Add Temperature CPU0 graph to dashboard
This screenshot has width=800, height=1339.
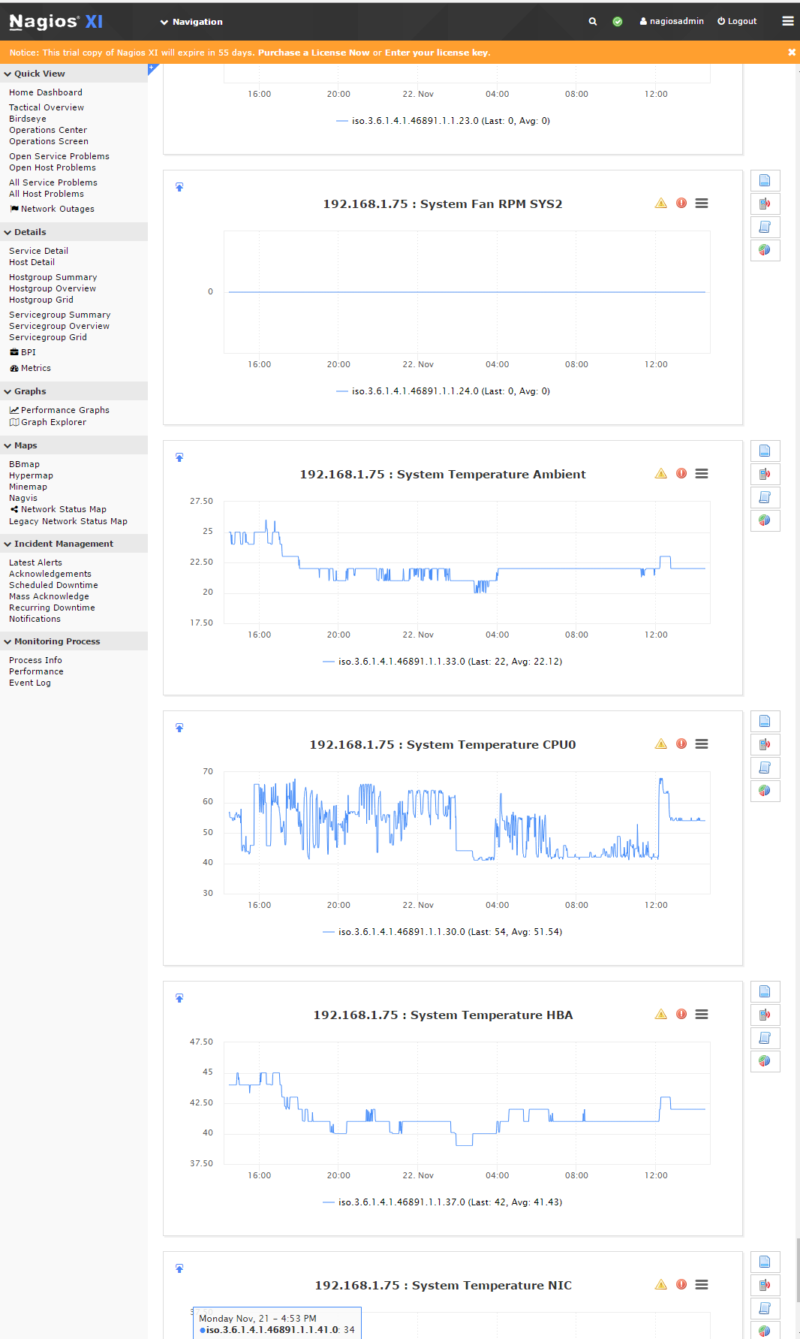[x=179, y=728]
